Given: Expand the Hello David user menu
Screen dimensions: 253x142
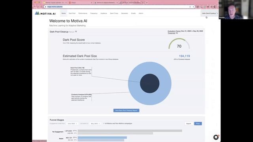Looking at the screenshot, I should click(210, 13).
